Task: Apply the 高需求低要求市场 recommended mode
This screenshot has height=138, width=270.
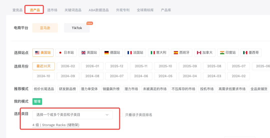Action: point(232,89)
